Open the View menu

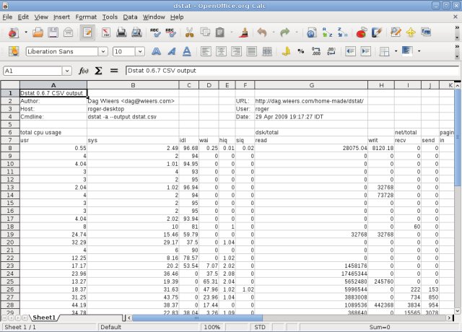(41, 17)
